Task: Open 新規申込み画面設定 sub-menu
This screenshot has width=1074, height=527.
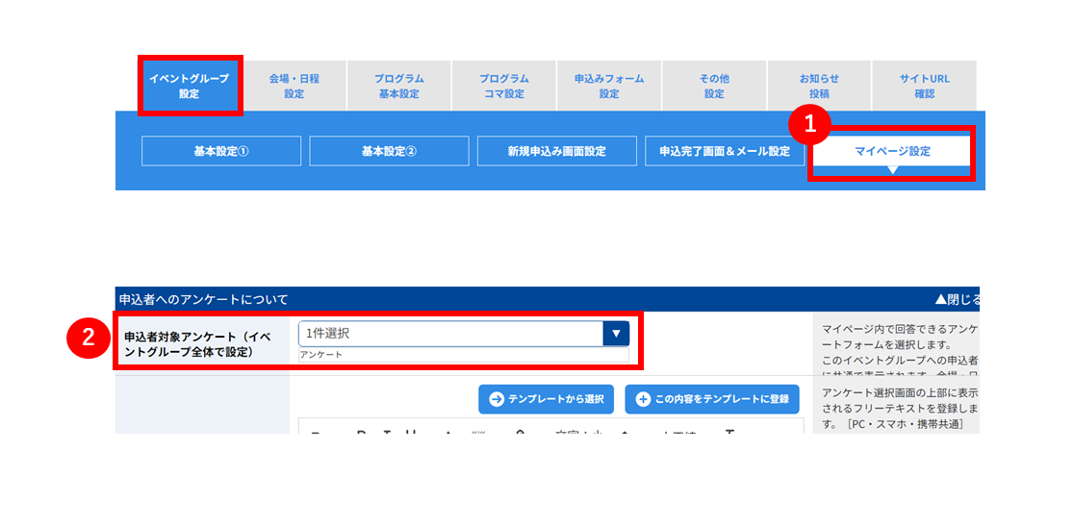Action: coord(557,151)
